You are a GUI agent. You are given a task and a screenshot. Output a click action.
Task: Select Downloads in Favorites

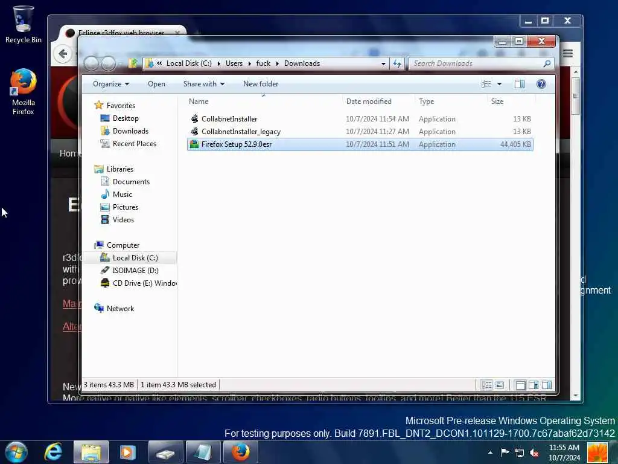pos(130,131)
